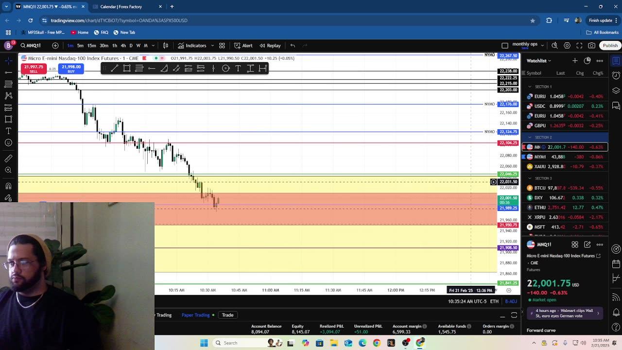Open the MNQ1! symbol search
The width and height of the screenshot is (622, 350).
(x=31, y=46)
